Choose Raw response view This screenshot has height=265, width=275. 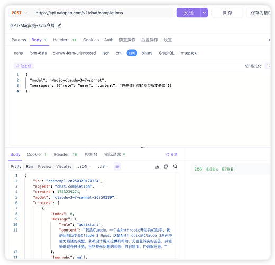[x=30, y=166]
